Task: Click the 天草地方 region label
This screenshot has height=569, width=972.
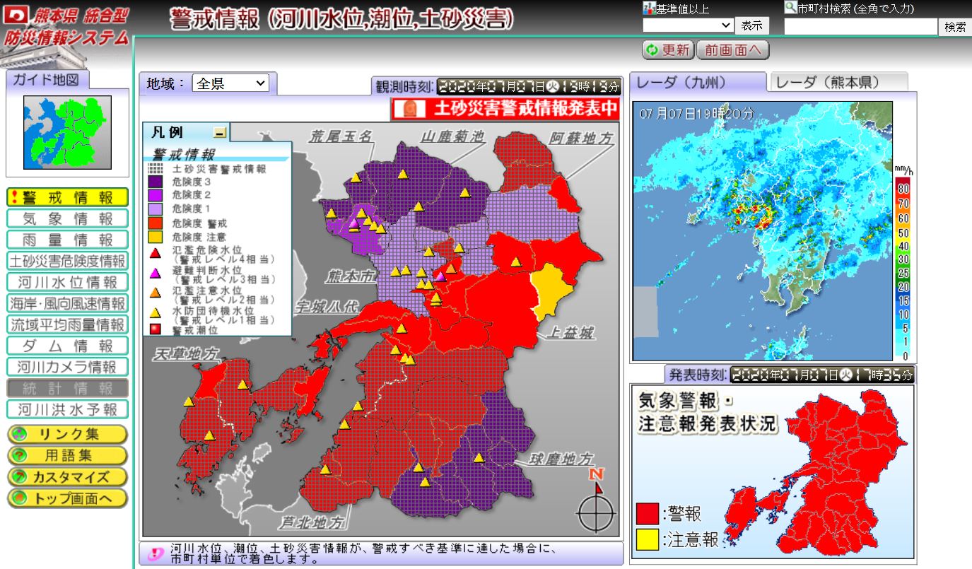Action: (x=186, y=354)
